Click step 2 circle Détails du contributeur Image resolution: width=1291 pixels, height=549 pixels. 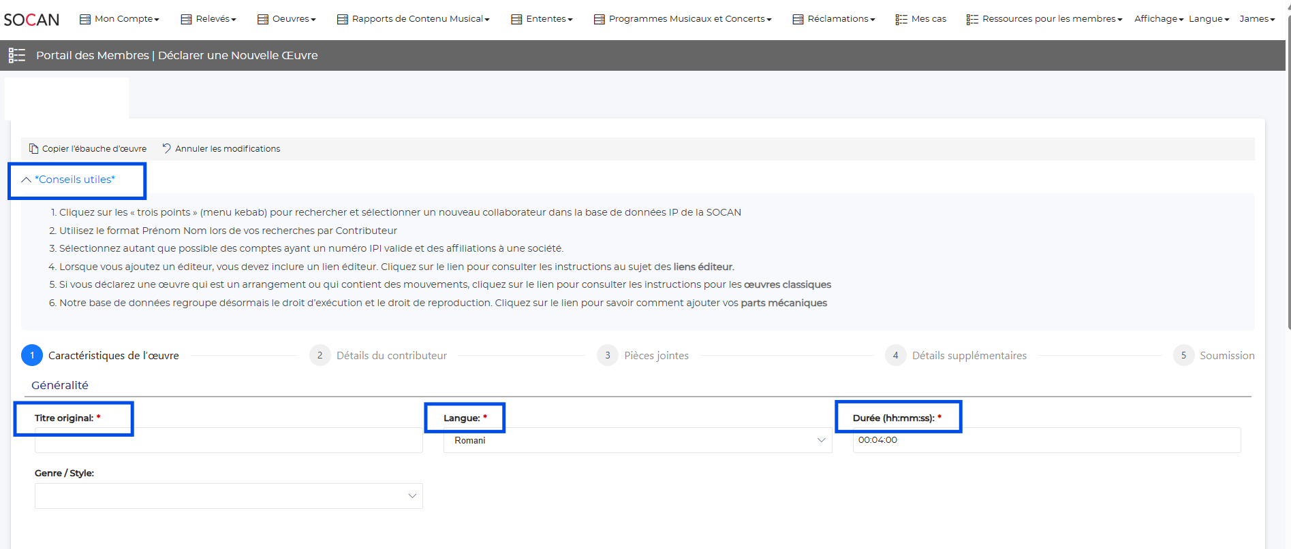tap(320, 355)
